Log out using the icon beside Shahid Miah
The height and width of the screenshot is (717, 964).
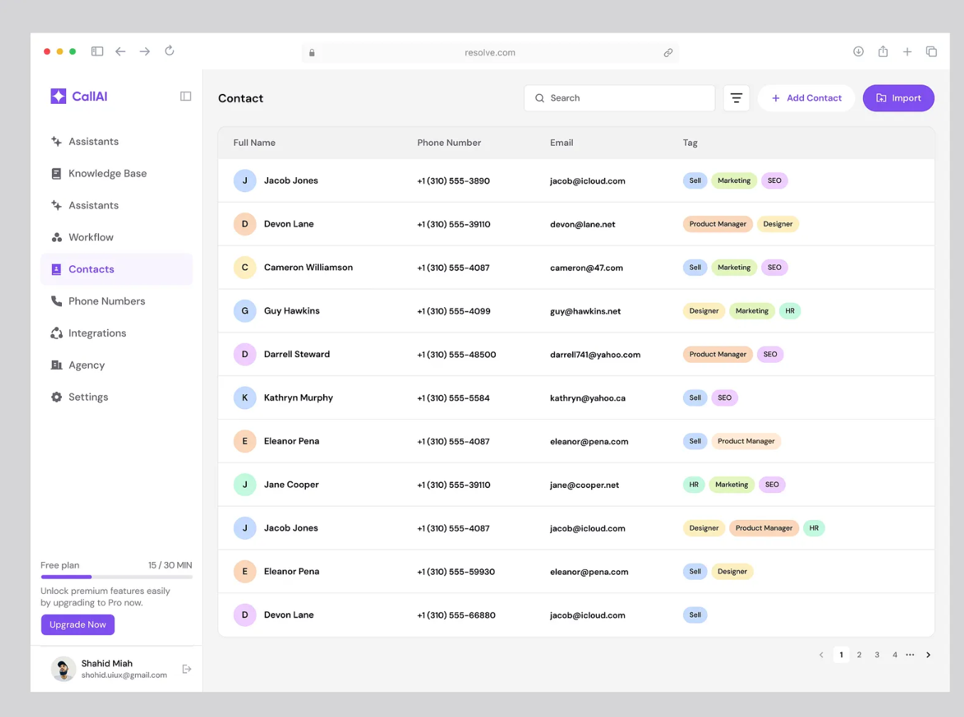point(187,669)
